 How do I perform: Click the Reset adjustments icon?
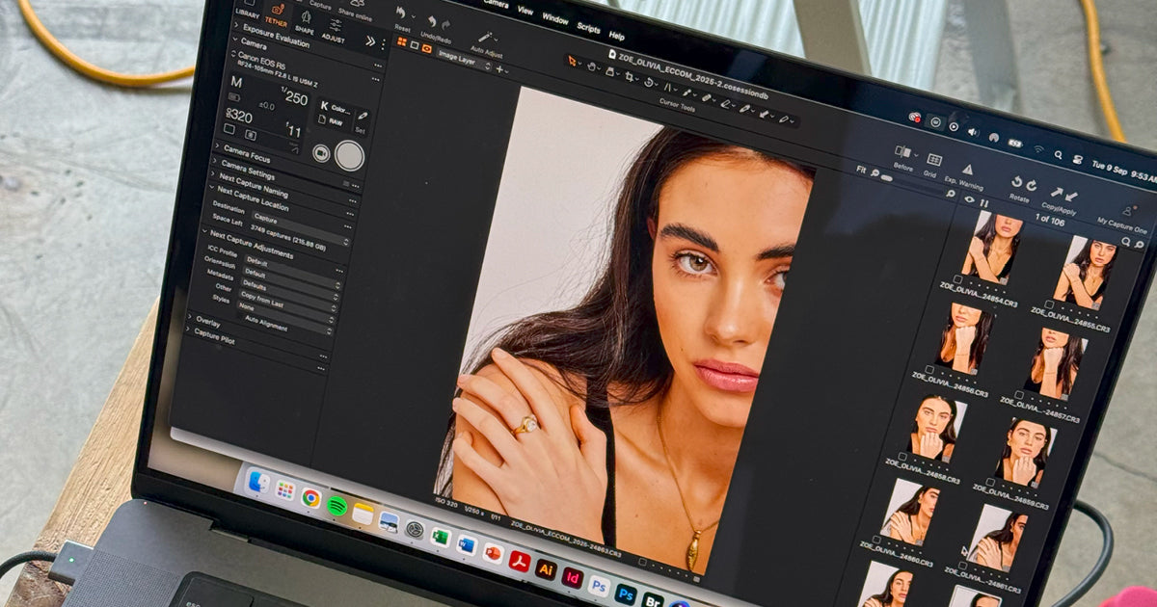402,14
